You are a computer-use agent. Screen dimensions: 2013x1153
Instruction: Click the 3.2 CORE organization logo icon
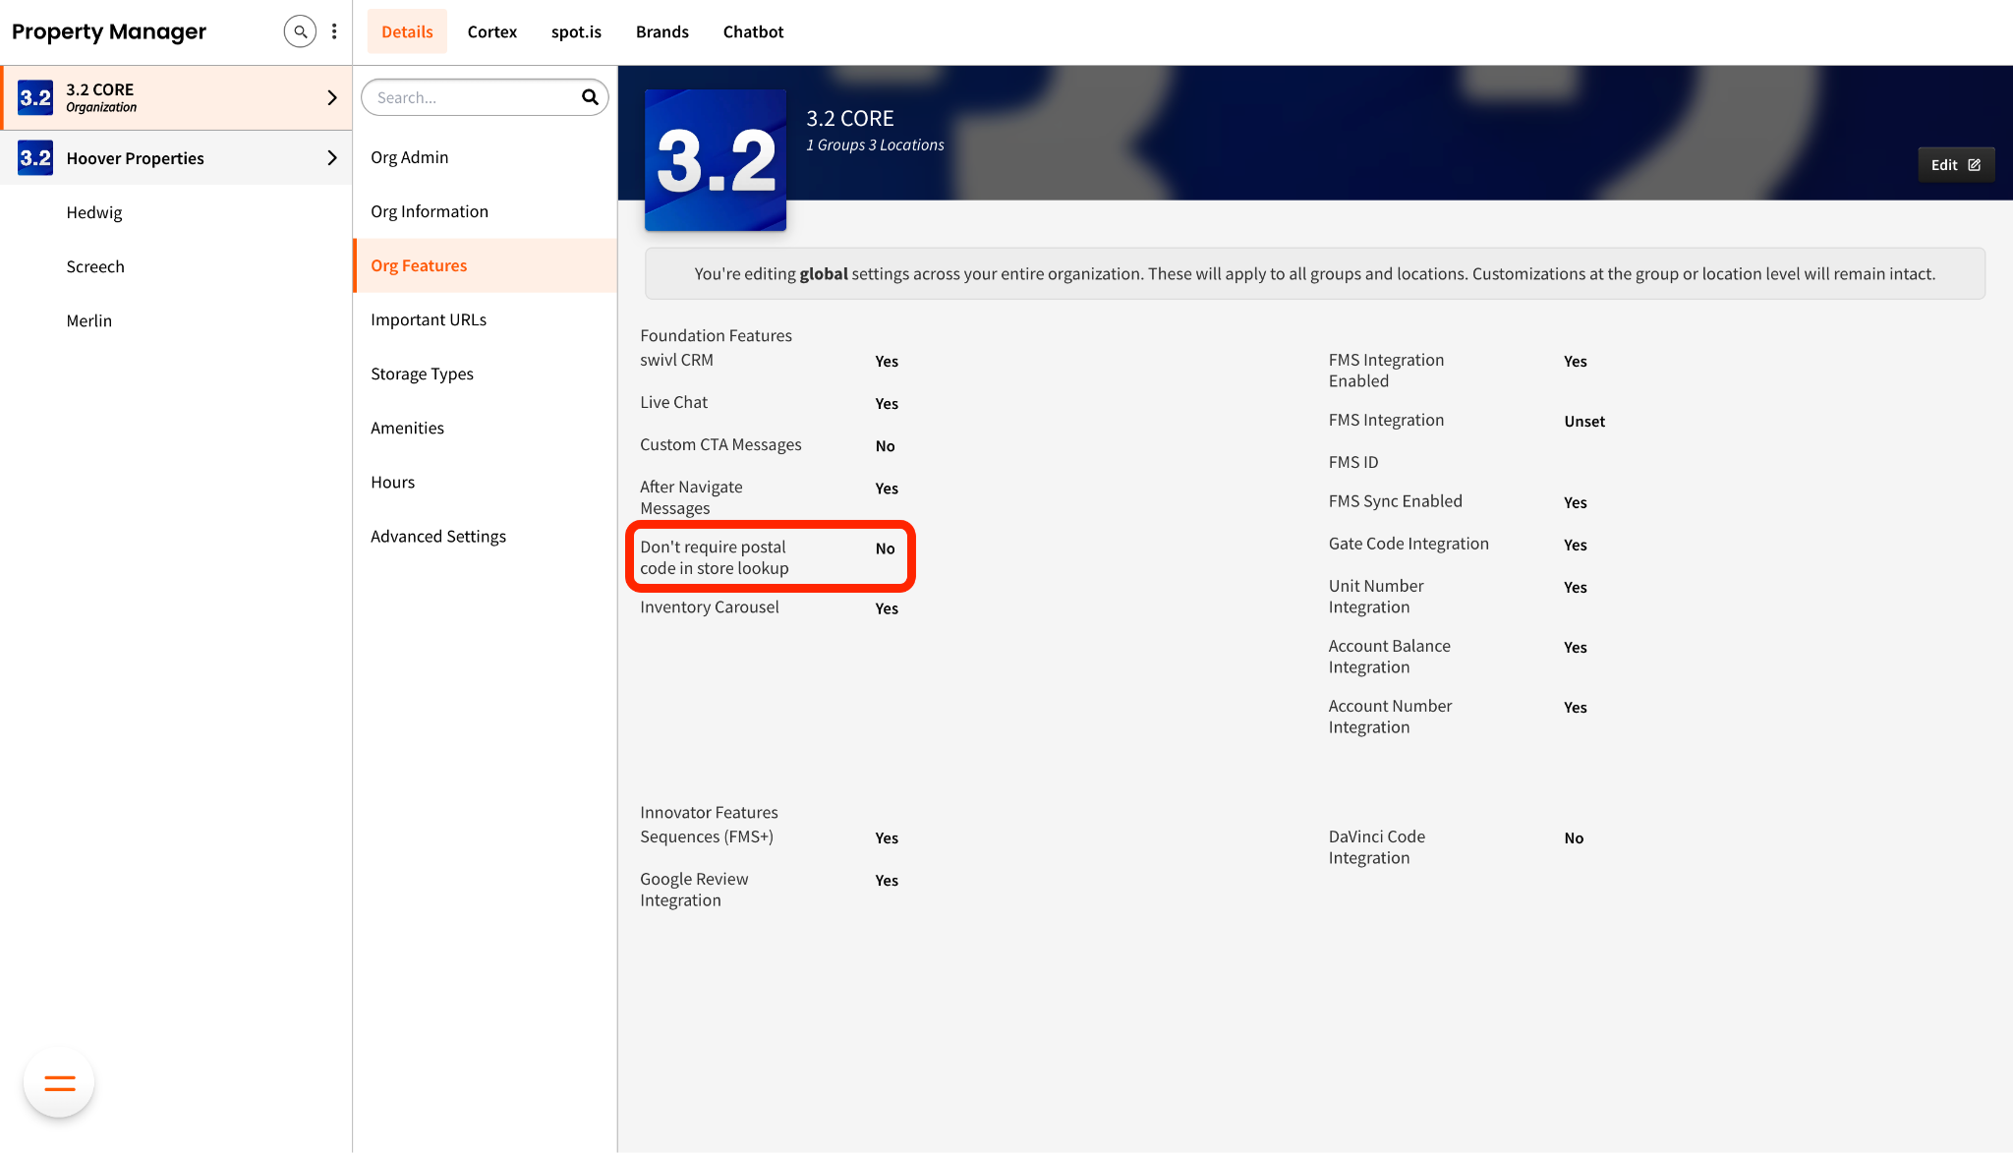tap(35, 97)
